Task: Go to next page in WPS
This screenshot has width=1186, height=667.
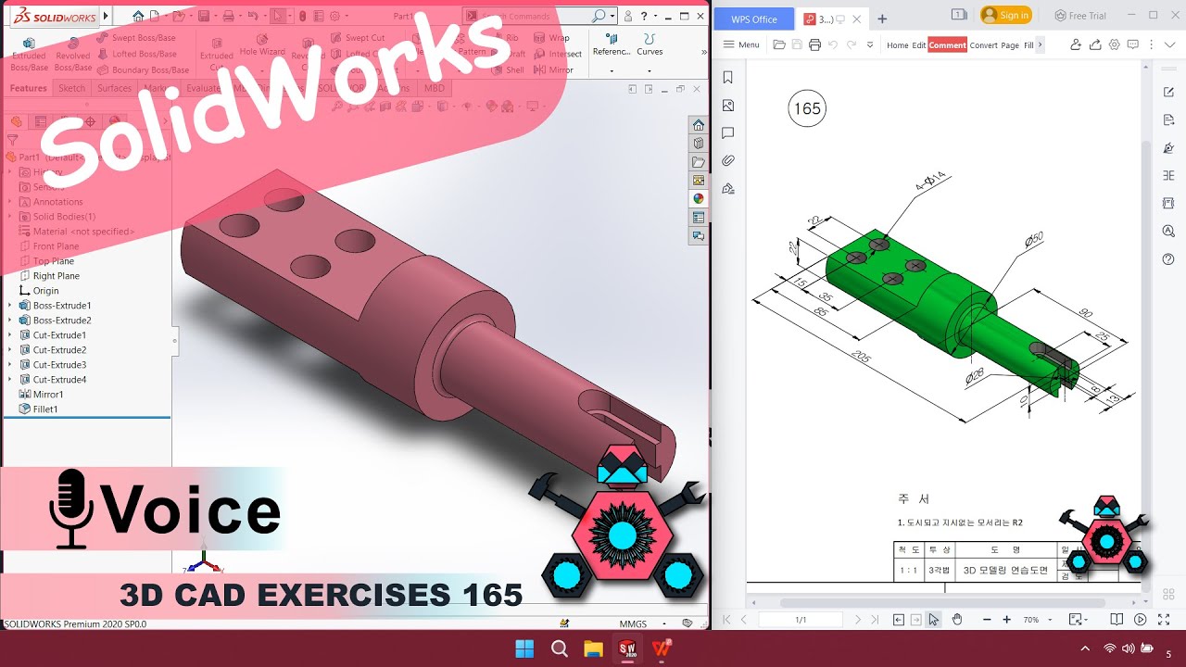Action: (857, 619)
